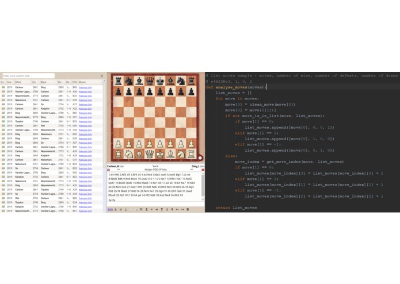
Task: Select the Nakamura vs Nepomniachtchi C70 row
Action: 52,181
